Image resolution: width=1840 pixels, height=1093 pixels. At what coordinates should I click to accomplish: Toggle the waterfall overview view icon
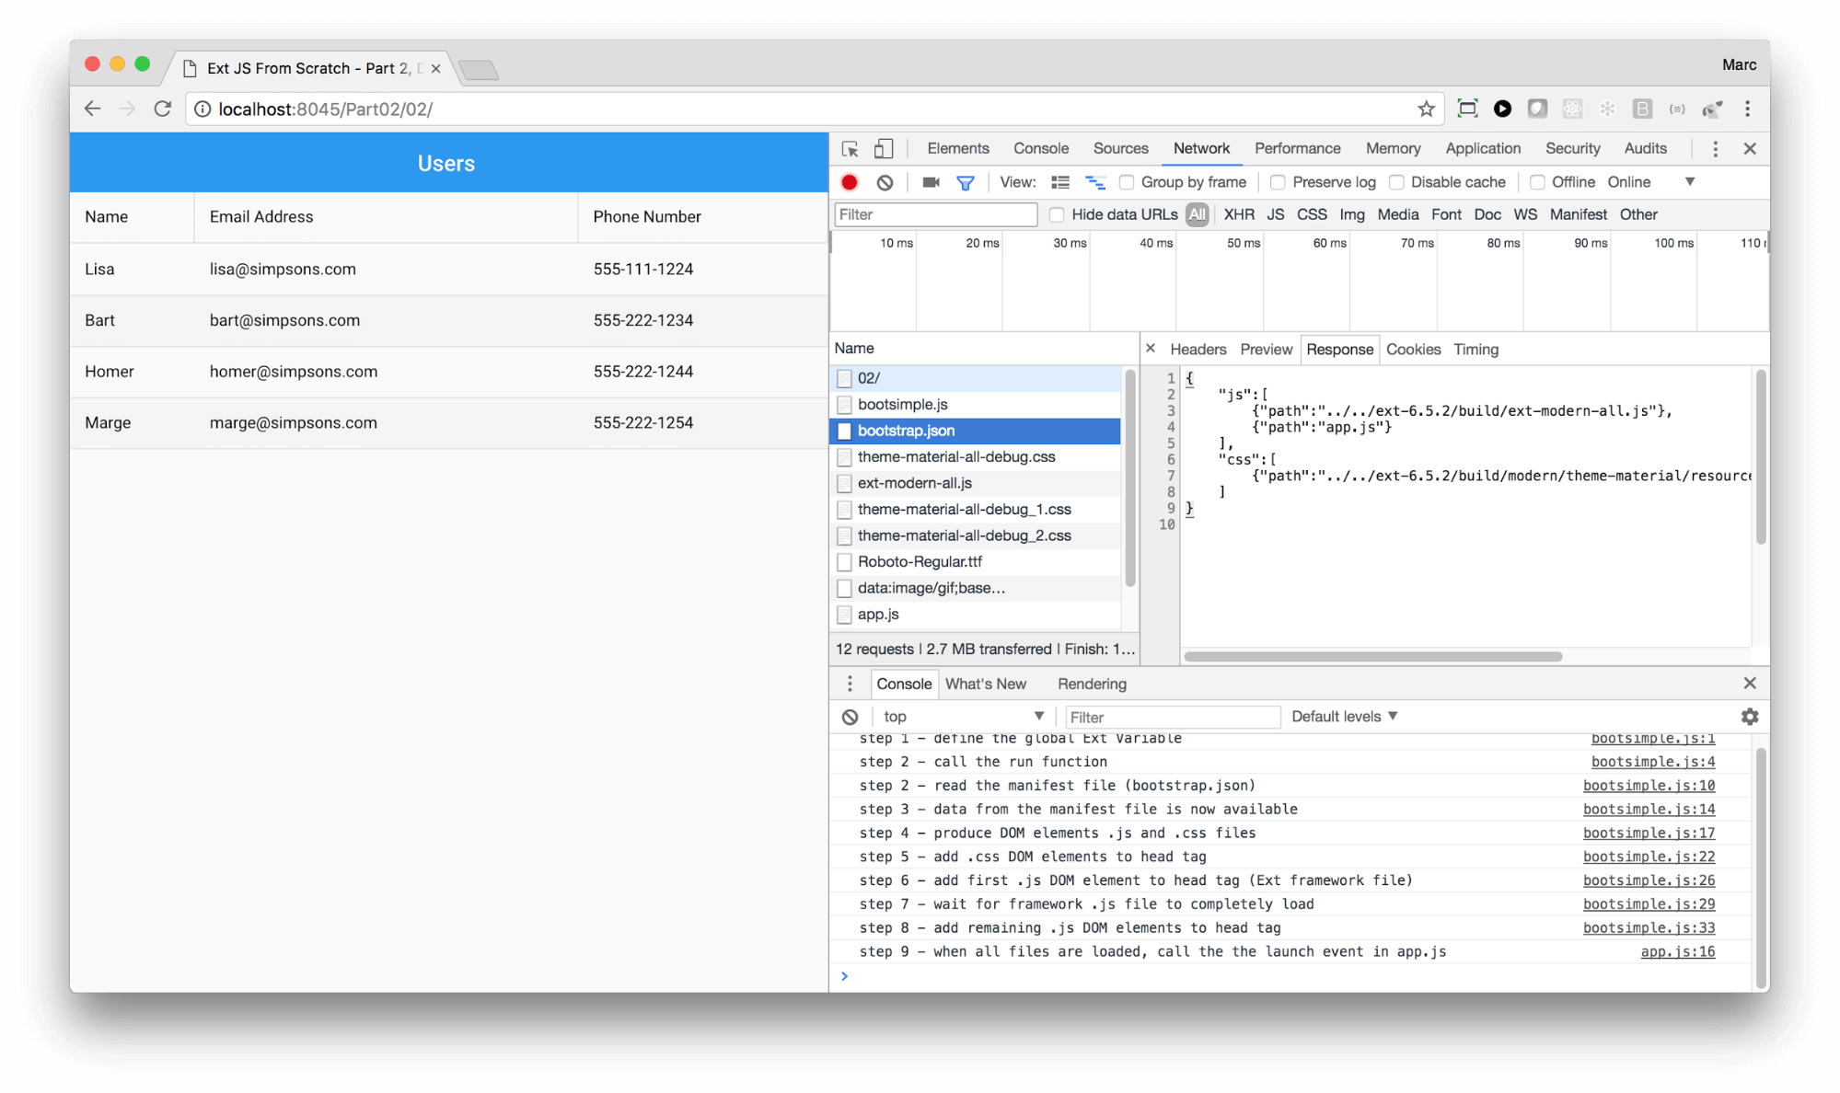pos(1095,182)
